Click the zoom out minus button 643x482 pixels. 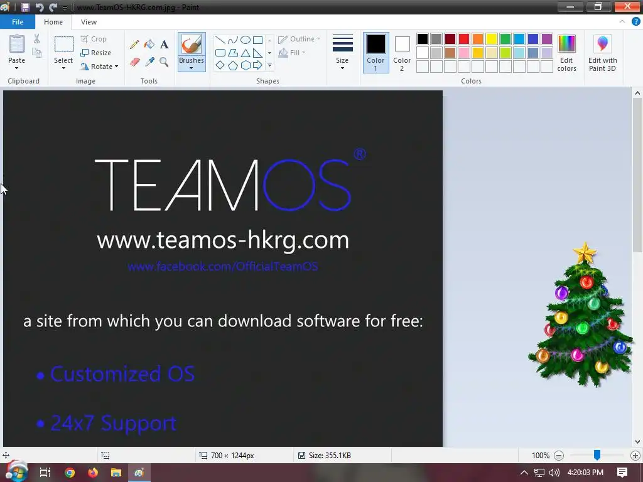[x=558, y=456]
